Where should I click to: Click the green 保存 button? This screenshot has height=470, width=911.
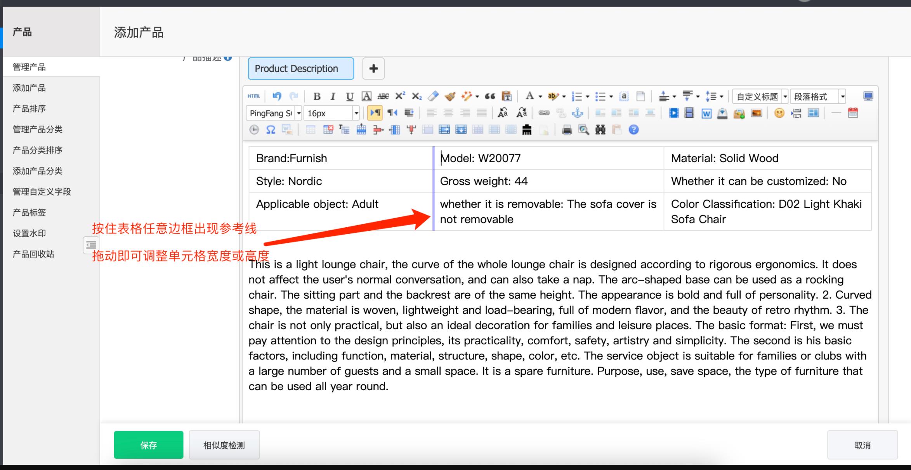(x=148, y=445)
